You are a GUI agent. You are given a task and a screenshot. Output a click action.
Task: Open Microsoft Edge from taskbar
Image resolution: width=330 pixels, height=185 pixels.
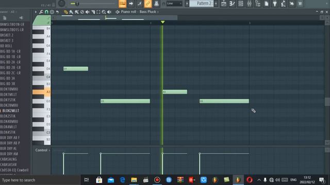coord(123,180)
